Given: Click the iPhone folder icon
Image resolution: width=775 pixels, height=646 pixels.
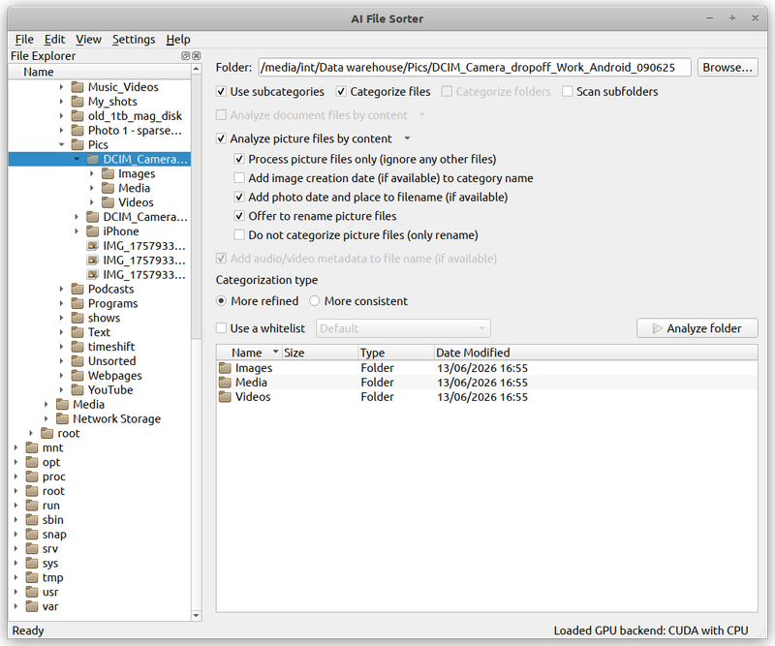Looking at the screenshot, I should (x=92, y=231).
